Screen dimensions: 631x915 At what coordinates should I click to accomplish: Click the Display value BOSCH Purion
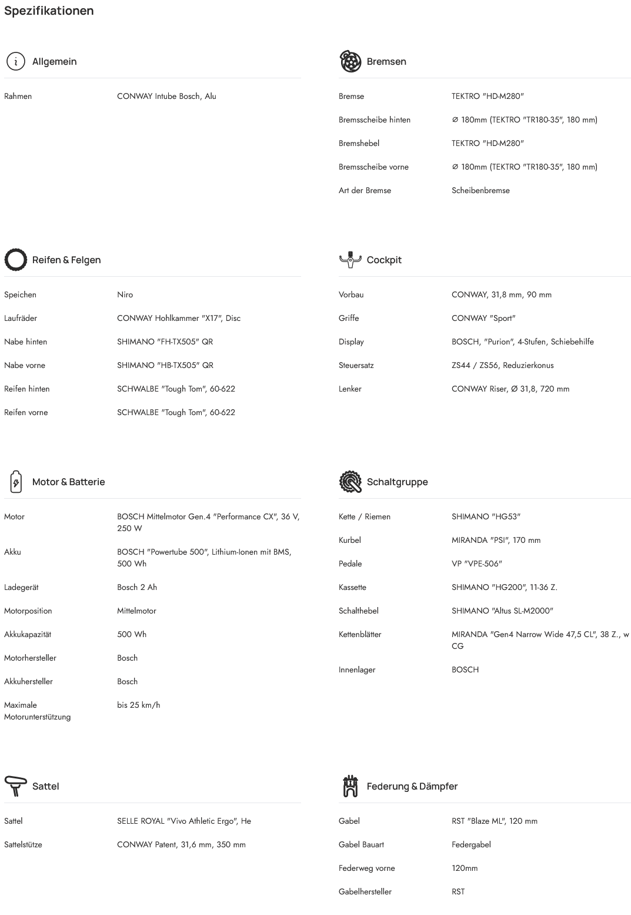point(522,342)
